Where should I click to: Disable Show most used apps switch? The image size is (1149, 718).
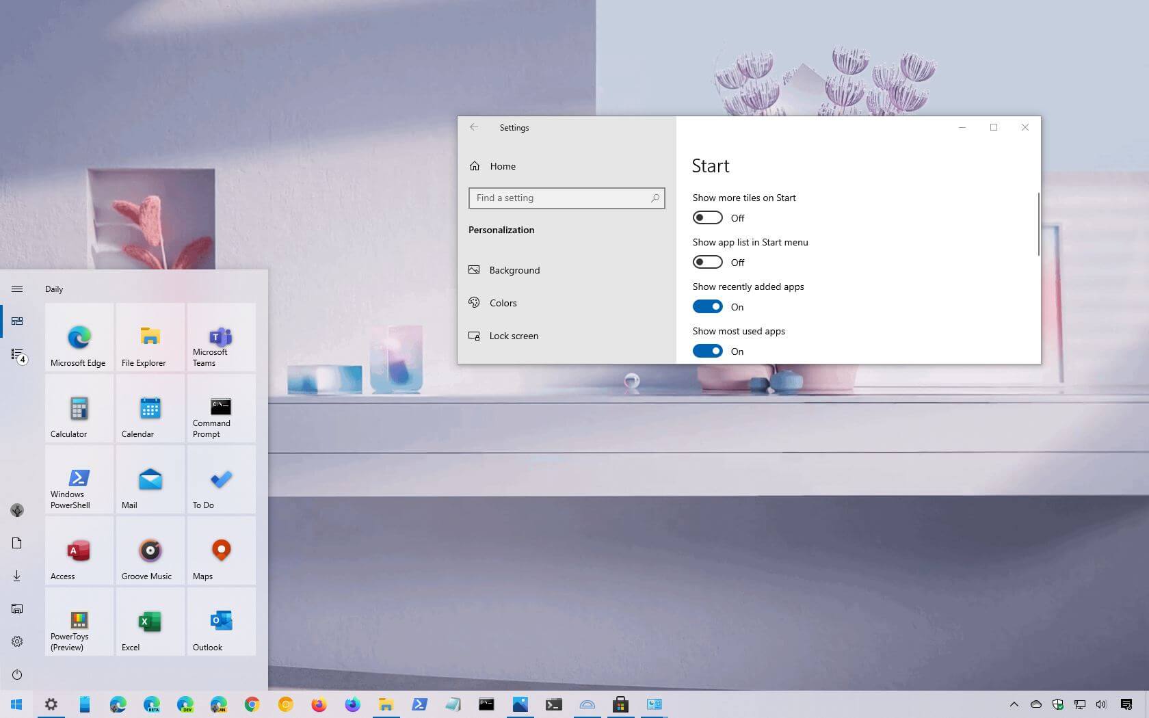(707, 351)
